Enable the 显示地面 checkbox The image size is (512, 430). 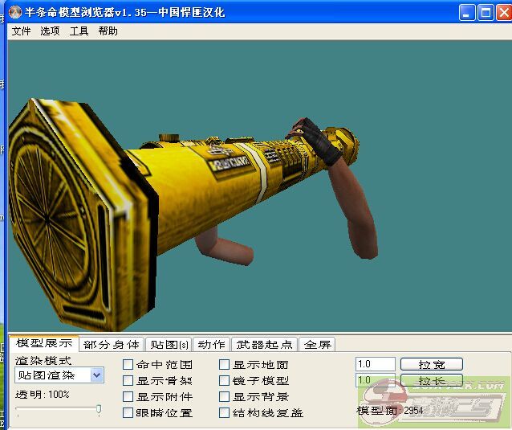pos(225,365)
